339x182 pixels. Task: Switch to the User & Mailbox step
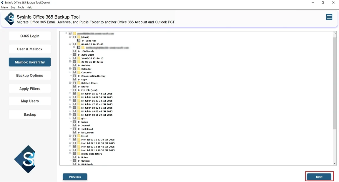30,49
